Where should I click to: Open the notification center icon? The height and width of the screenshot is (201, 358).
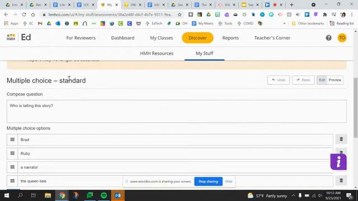tap(349, 195)
